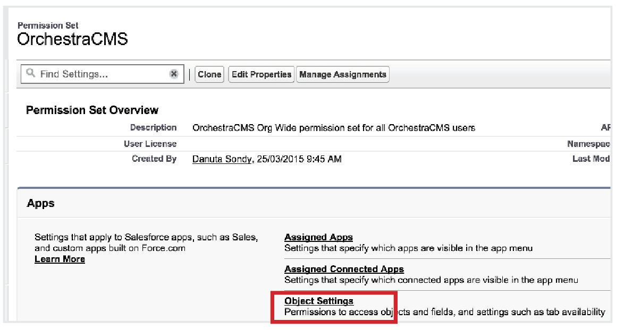Click the OrchestraCMS Org Wide description text
Screen dimensions: 624x330
pos(333,128)
